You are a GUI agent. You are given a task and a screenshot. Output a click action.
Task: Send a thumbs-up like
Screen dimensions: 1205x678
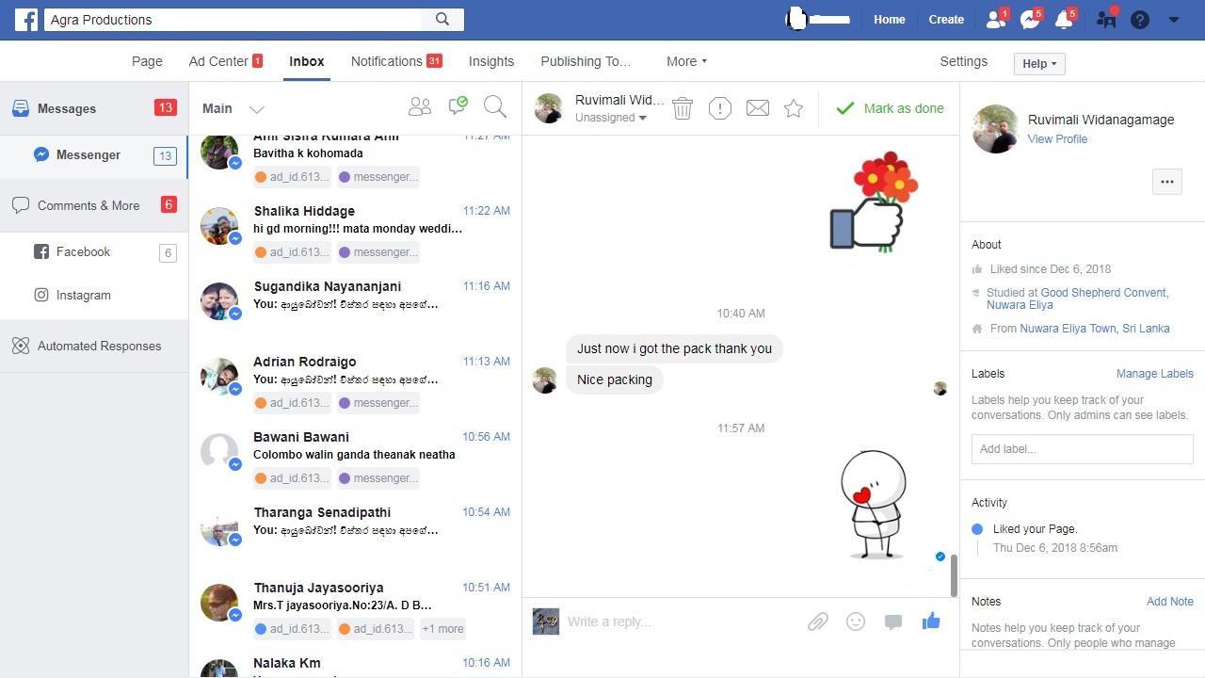[931, 621]
